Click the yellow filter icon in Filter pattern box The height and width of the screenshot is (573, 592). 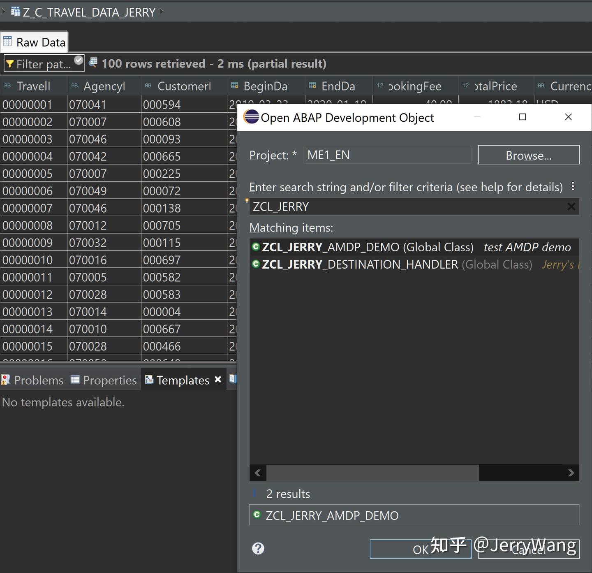point(10,63)
